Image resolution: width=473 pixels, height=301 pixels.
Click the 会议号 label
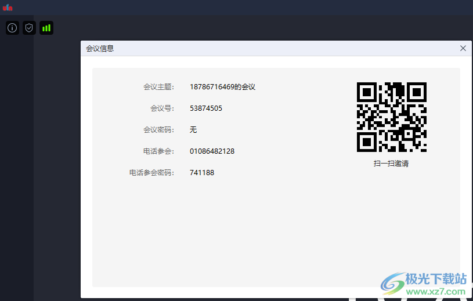163,108
